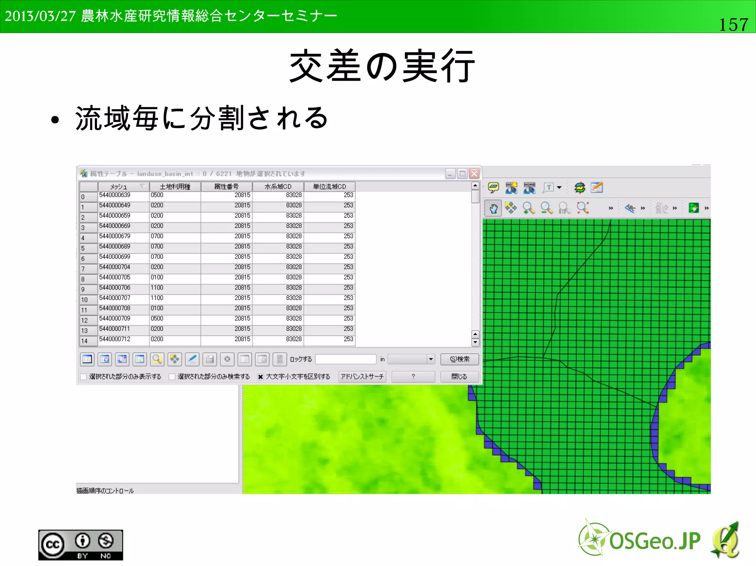Click the 単位流域CD column header
The height and width of the screenshot is (566, 756).
click(330, 187)
